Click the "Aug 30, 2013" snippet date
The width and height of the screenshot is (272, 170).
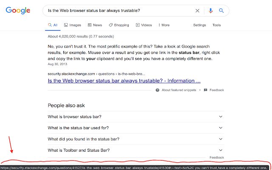pos(57,64)
